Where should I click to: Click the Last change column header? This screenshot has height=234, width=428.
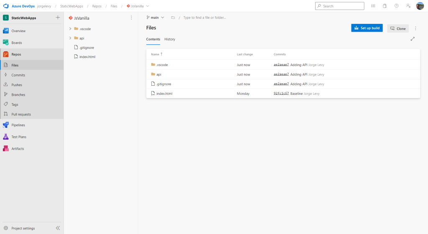pyautogui.click(x=245, y=54)
